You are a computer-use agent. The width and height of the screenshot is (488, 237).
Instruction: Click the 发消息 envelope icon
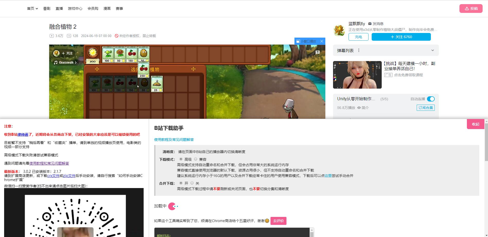click(x=370, y=24)
